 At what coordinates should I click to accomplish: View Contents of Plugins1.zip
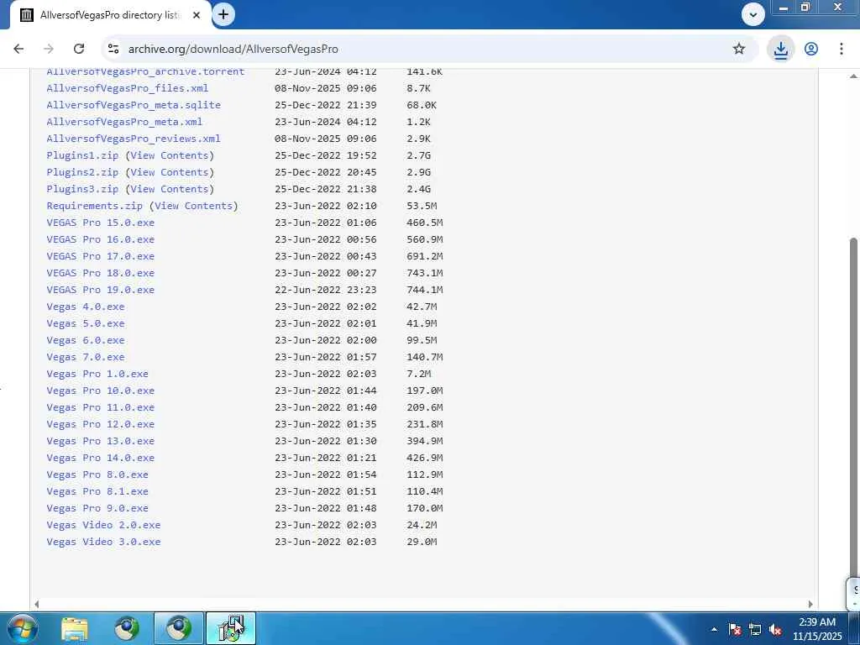pyautogui.click(x=170, y=155)
